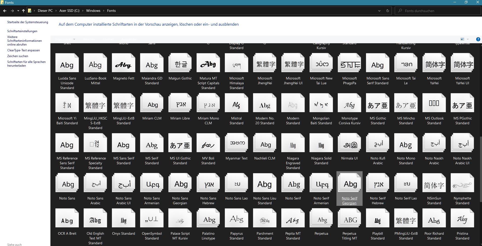Open the Help question mark icon

click(x=478, y=39)
